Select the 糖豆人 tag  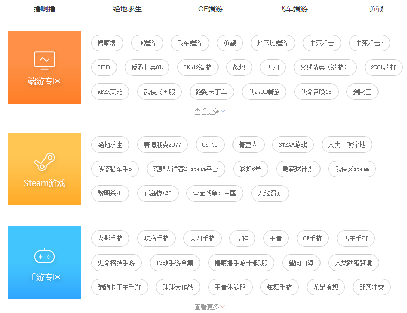click(249, 145)
